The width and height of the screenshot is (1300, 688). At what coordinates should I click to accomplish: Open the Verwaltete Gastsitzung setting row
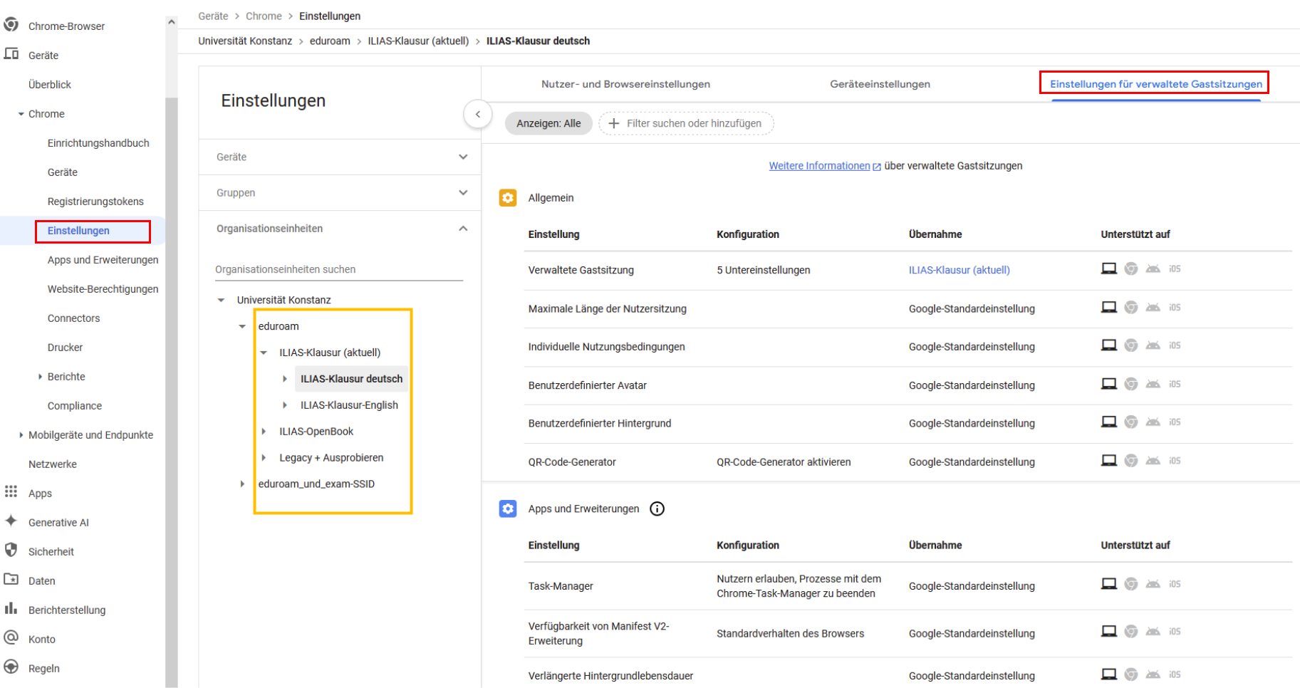click(908, 270)
